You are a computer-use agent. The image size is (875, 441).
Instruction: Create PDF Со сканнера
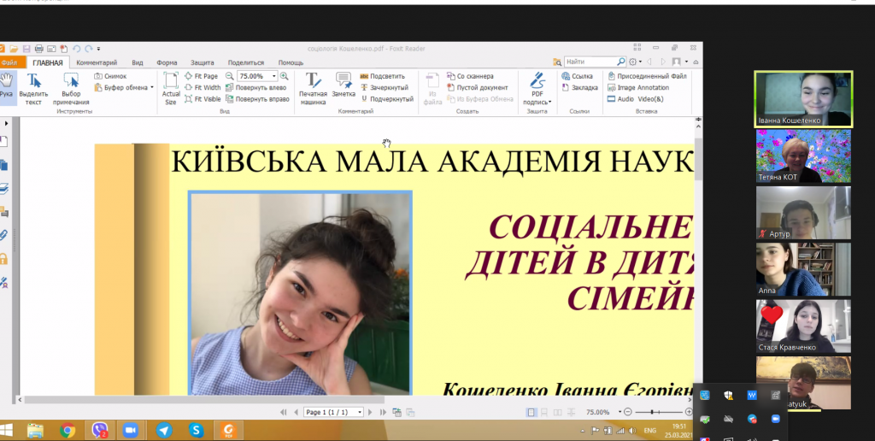470,76
